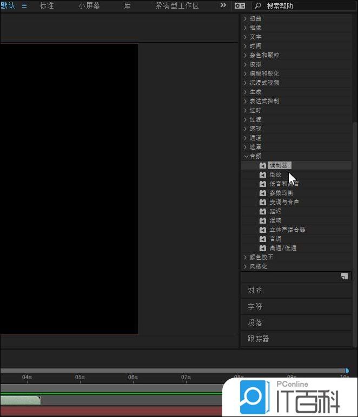
Task: Jump to the 04m mark on the ruler
Action: coord(27,378)
